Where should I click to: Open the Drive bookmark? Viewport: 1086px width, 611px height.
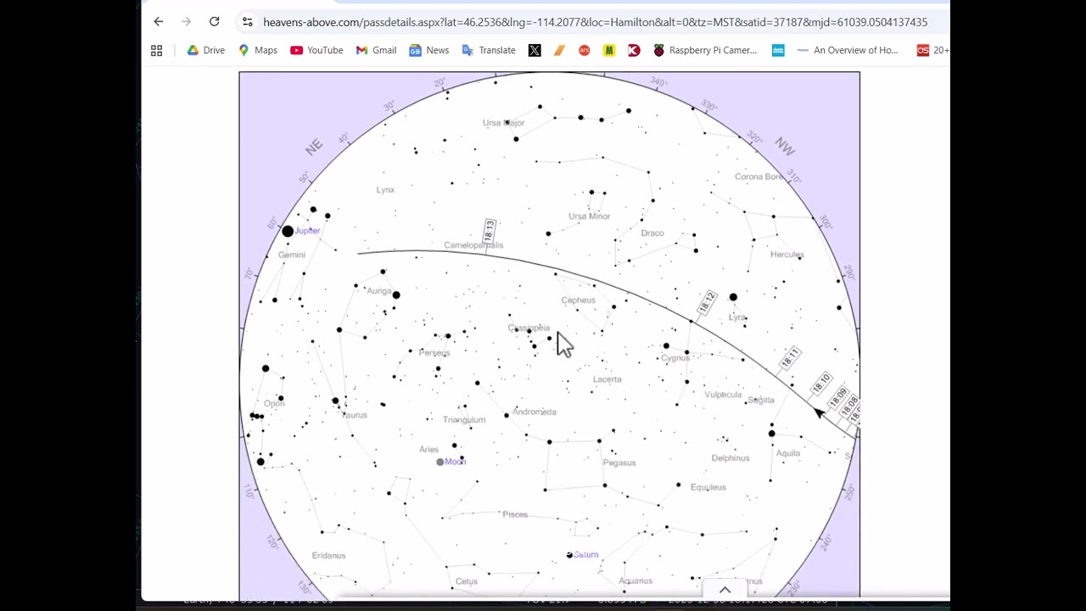pos(206,51)
